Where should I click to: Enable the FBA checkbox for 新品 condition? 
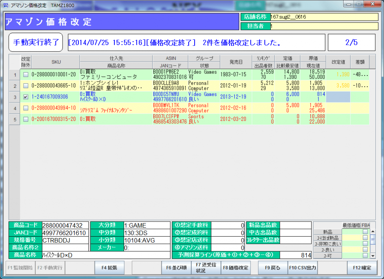(x=365, y=232)
